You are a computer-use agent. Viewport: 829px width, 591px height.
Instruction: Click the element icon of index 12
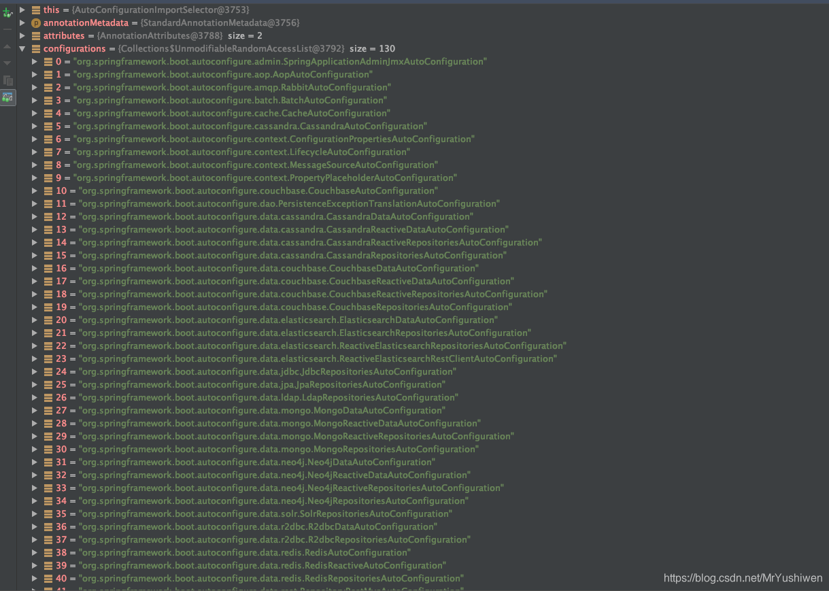point(48,217)
